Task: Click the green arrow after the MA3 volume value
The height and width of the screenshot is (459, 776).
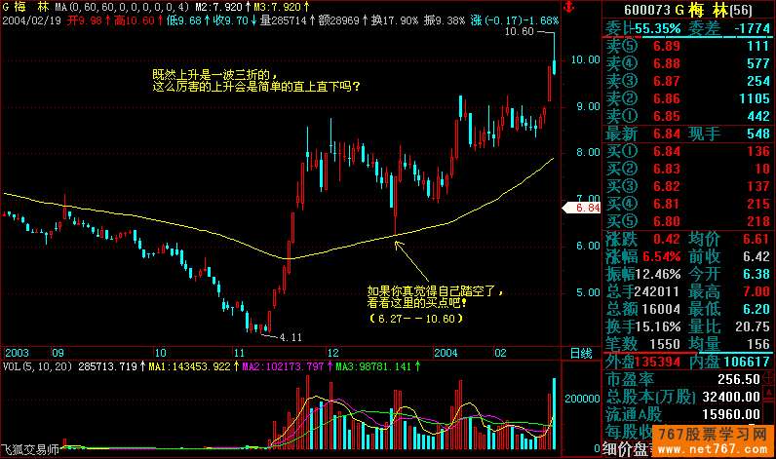Action: coord(416,366)
